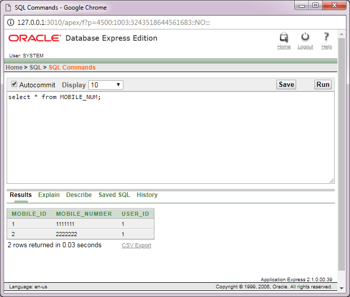Switch to the Describe tab
350x297 pixels.
[79, 195]
